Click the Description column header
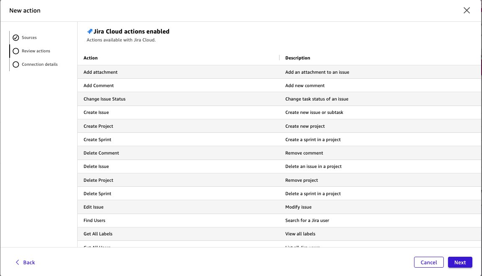This screenshot has height=276, width=482. pyautogui.click(x=297, y=58)
